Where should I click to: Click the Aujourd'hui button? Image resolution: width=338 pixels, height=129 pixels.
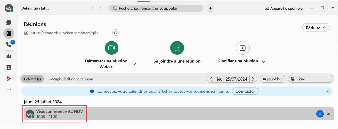273,79
